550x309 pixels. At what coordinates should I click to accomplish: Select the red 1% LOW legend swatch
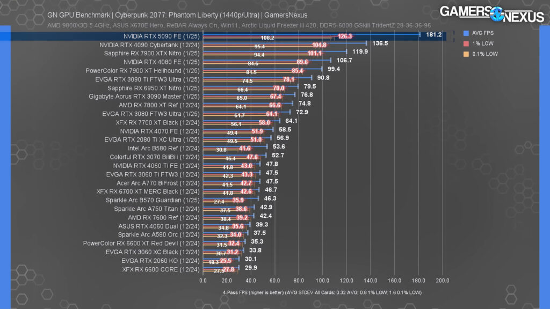[466, 44]
